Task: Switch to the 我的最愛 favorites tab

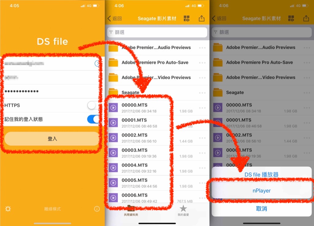Action: pyautogui.click(x=183, y=211)
